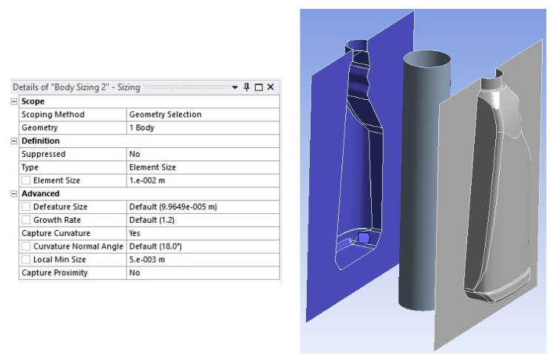Mark the Local Min Size checkbox
553x356 pixels.
[x=26, y=260]
